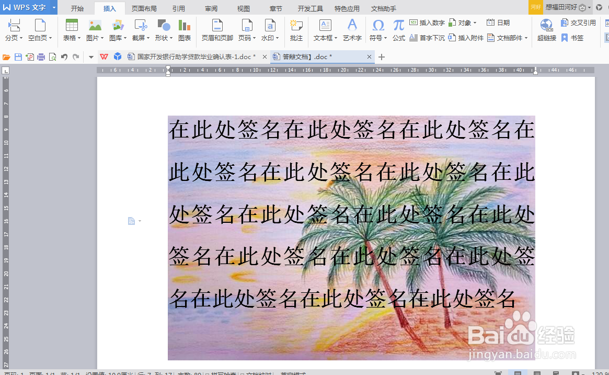The height and width of the screenshot is (375, 609).
Task: Click the print icon in quick toolbar
Action: (41, 57)
